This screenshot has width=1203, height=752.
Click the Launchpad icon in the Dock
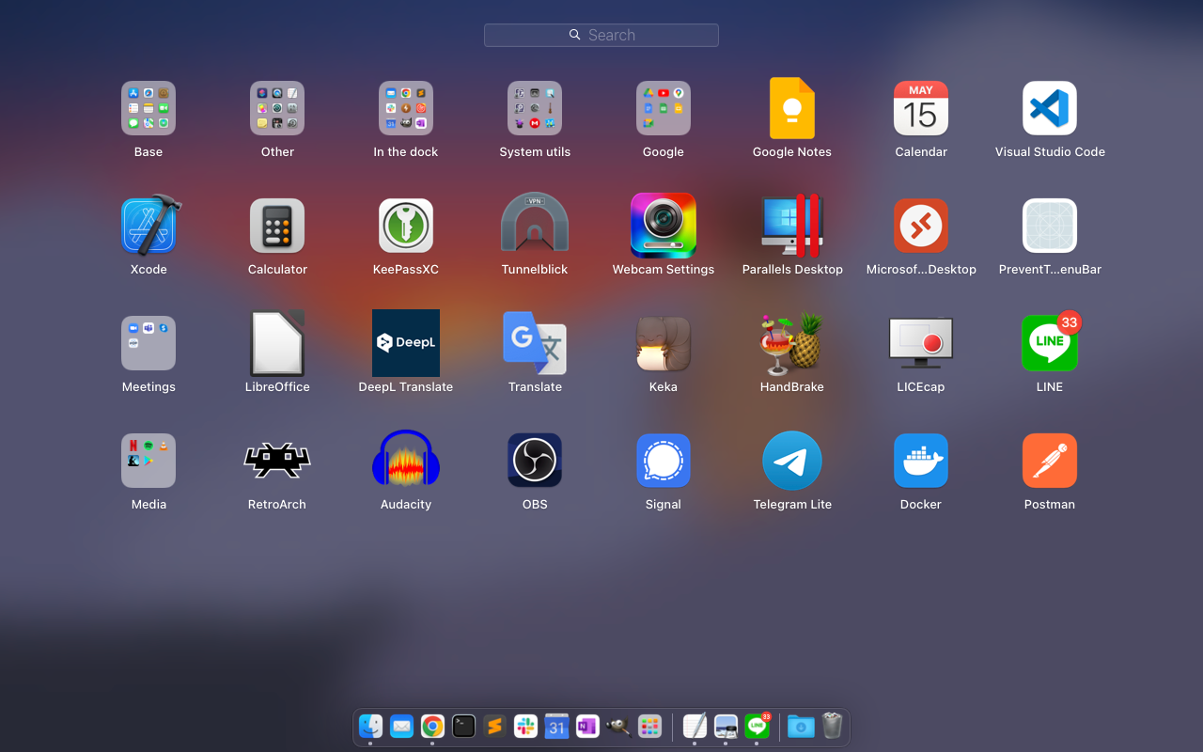tap(649, 726)
